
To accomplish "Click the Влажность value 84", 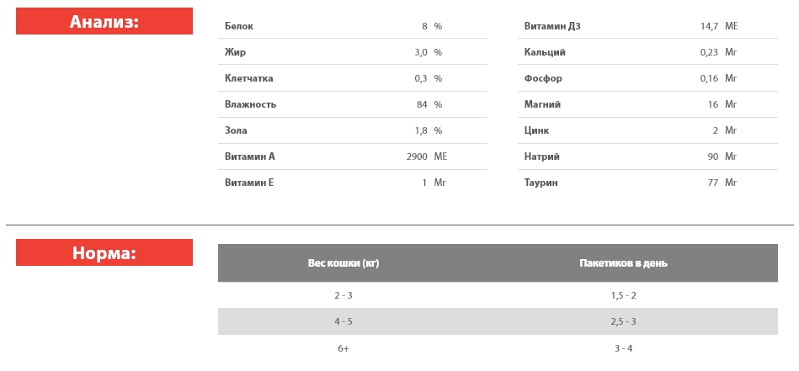I will pyautogui.click(x=422, y=104).
